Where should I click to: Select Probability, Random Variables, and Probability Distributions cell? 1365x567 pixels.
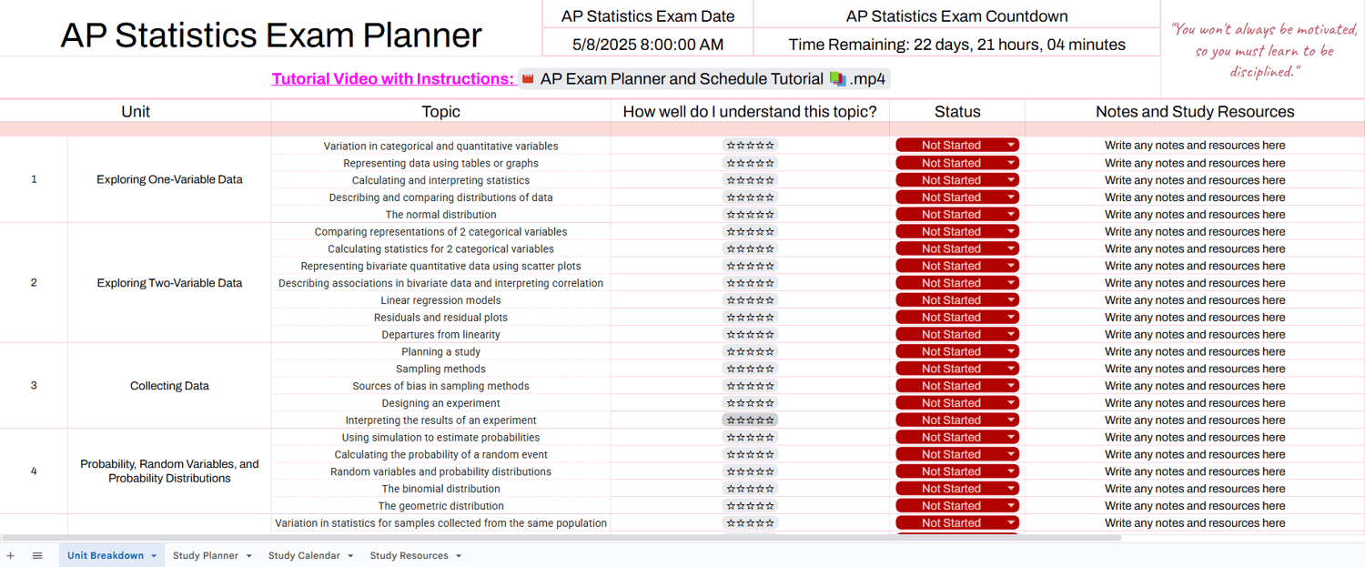point(169,471)
